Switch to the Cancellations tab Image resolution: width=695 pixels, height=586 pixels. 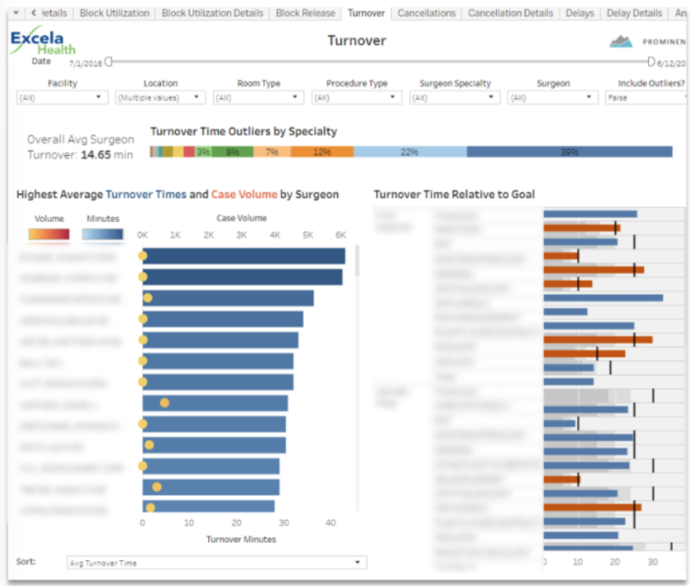[426, 13]
